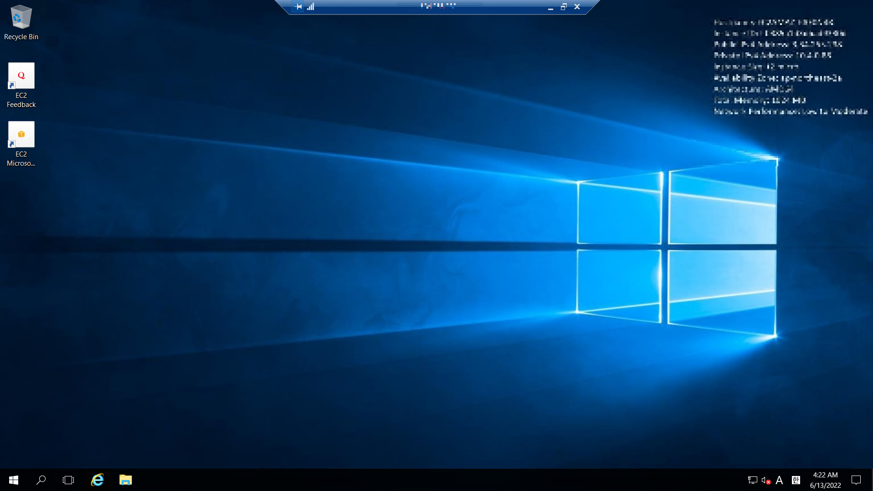Select the EC2 Feedback shortcut icon
Viewport: 873px width, 491px height.
pyautogui.click(x=21, y=76)
